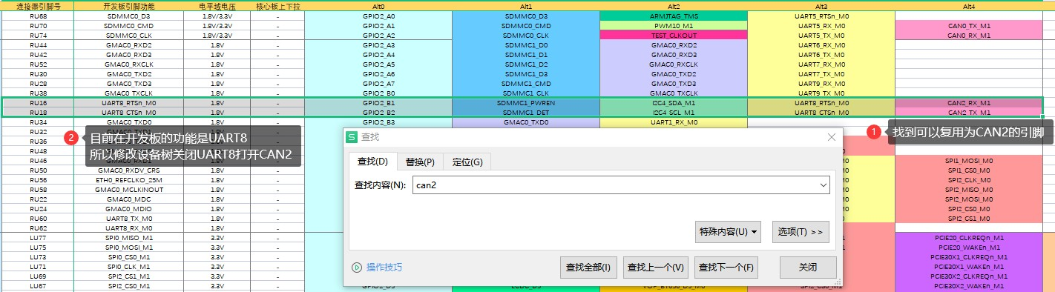Select the Alt3 header cell

pyautogui.click(x=821, y=6)
